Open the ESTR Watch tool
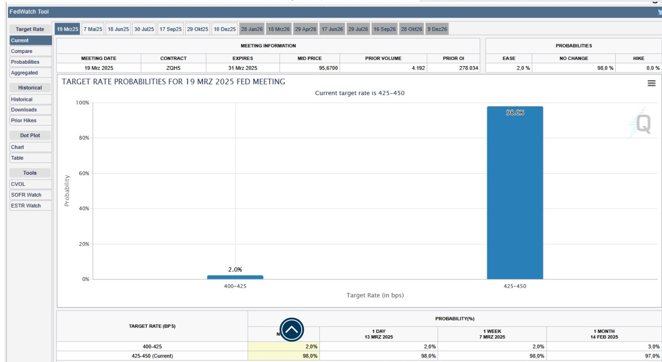Viewport: 662px width, 362px height. coord(30,205)
